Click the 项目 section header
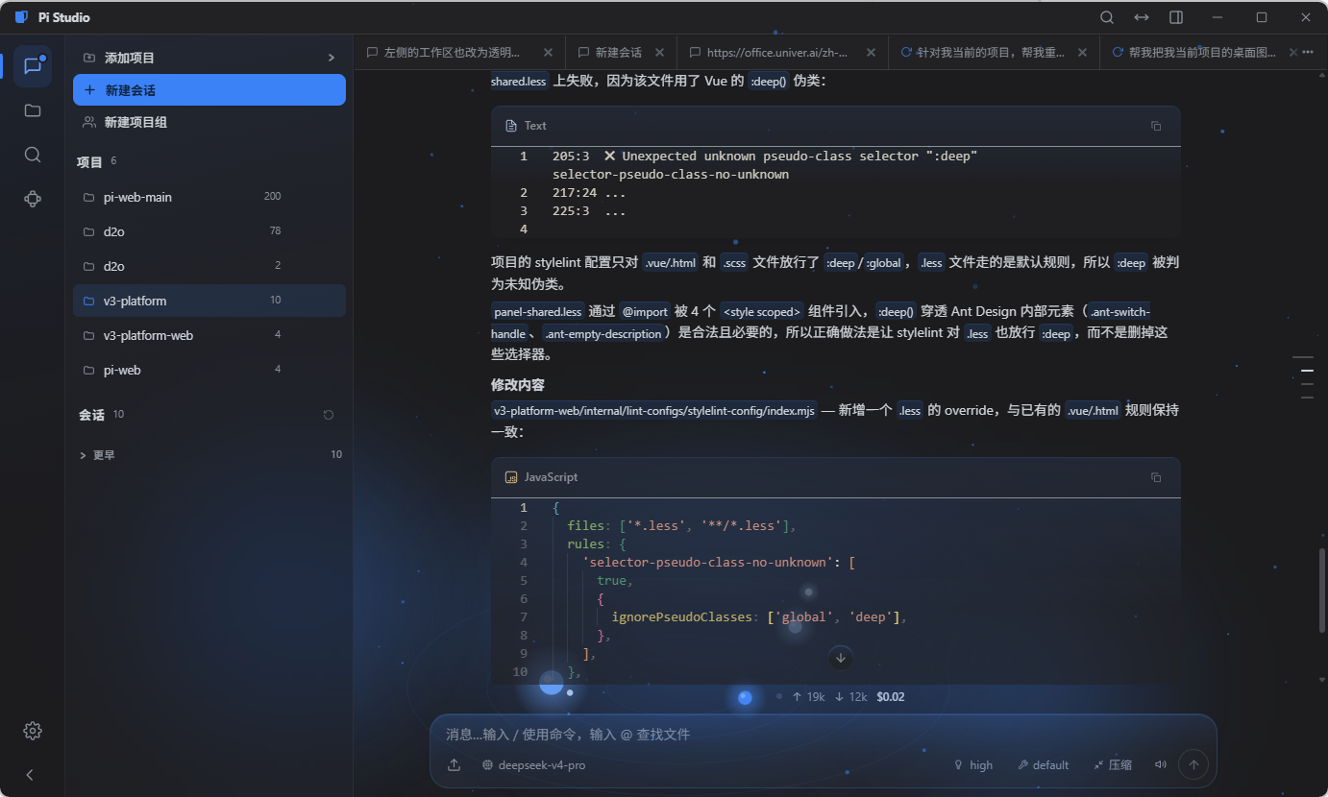The height and width of the screenshot is (797, 1328). 89,162
